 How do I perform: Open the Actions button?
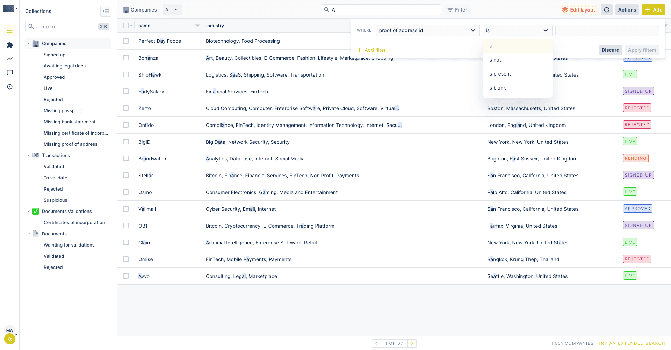[x=627, y=10]
